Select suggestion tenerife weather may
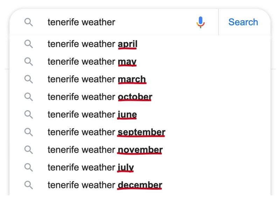This screenshot has width=280, height=204. pos(140,62)
